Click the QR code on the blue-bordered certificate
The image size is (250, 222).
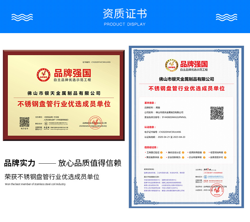click(x=217, y=113)
